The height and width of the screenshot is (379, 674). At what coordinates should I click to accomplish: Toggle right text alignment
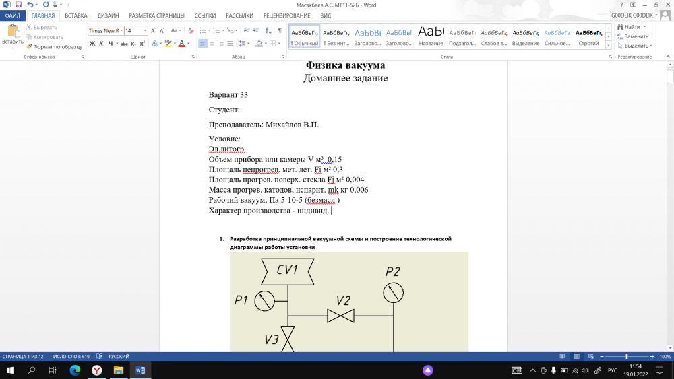[221, 44]
